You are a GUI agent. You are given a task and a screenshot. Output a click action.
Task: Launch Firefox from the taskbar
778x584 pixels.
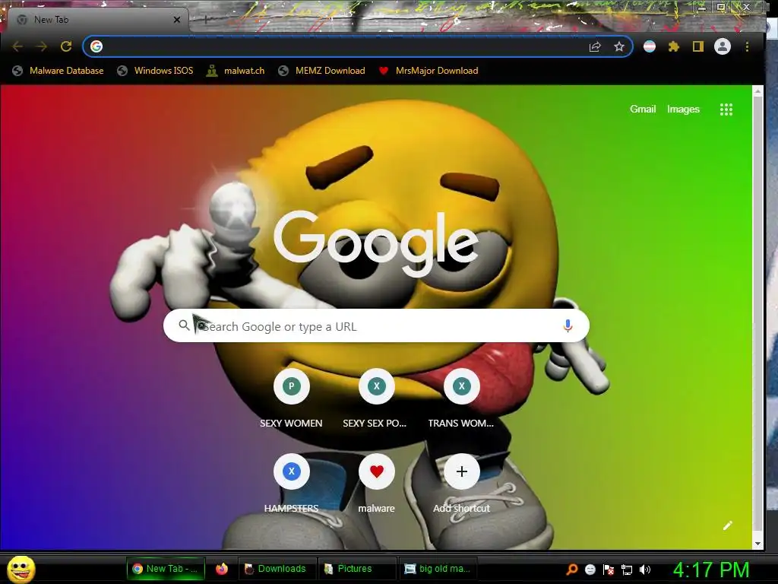point(222,569)
